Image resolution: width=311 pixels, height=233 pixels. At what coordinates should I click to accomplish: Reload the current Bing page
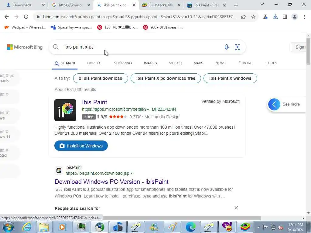coord(26,17)
